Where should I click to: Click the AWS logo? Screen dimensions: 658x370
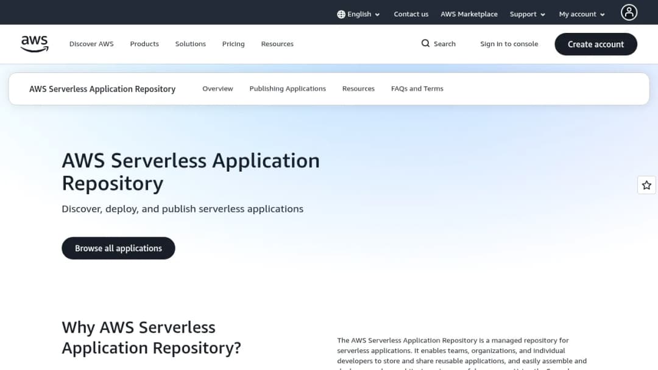tap(34, 44)
